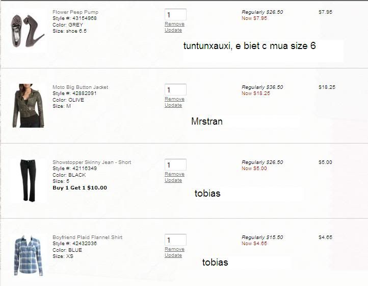Image resolution: width=368 pixels, height=286 pixels.
Task: Open the Moto Big Button Jacket product link
Action: [80, 87]
